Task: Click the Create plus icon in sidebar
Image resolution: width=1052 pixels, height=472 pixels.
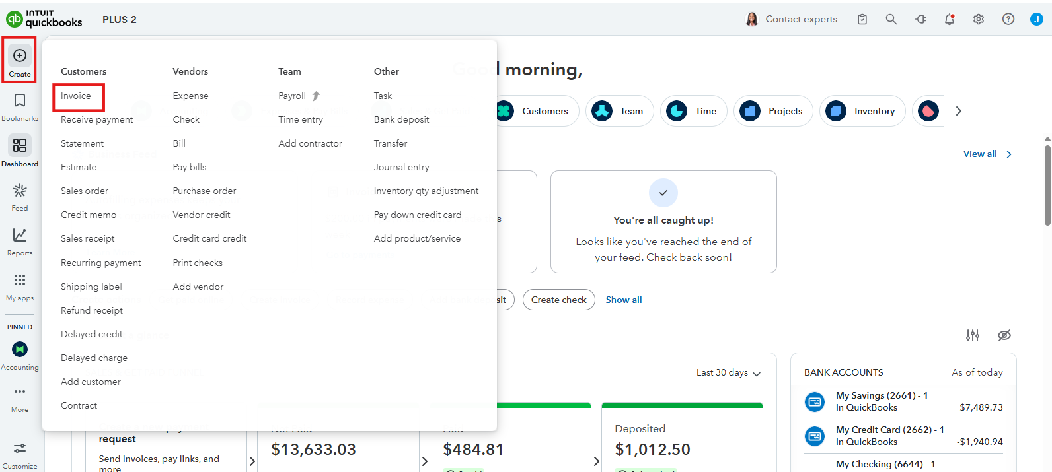Action: coord(20,55)
